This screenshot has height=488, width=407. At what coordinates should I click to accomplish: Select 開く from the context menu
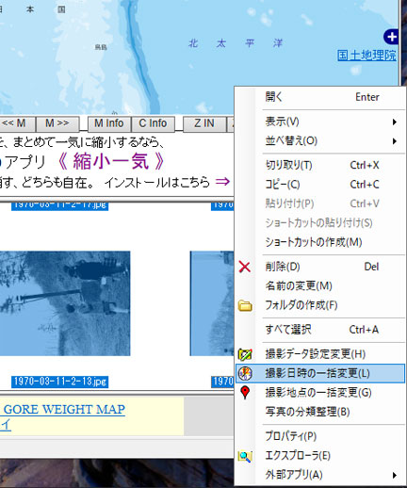[x=319, y=97]
